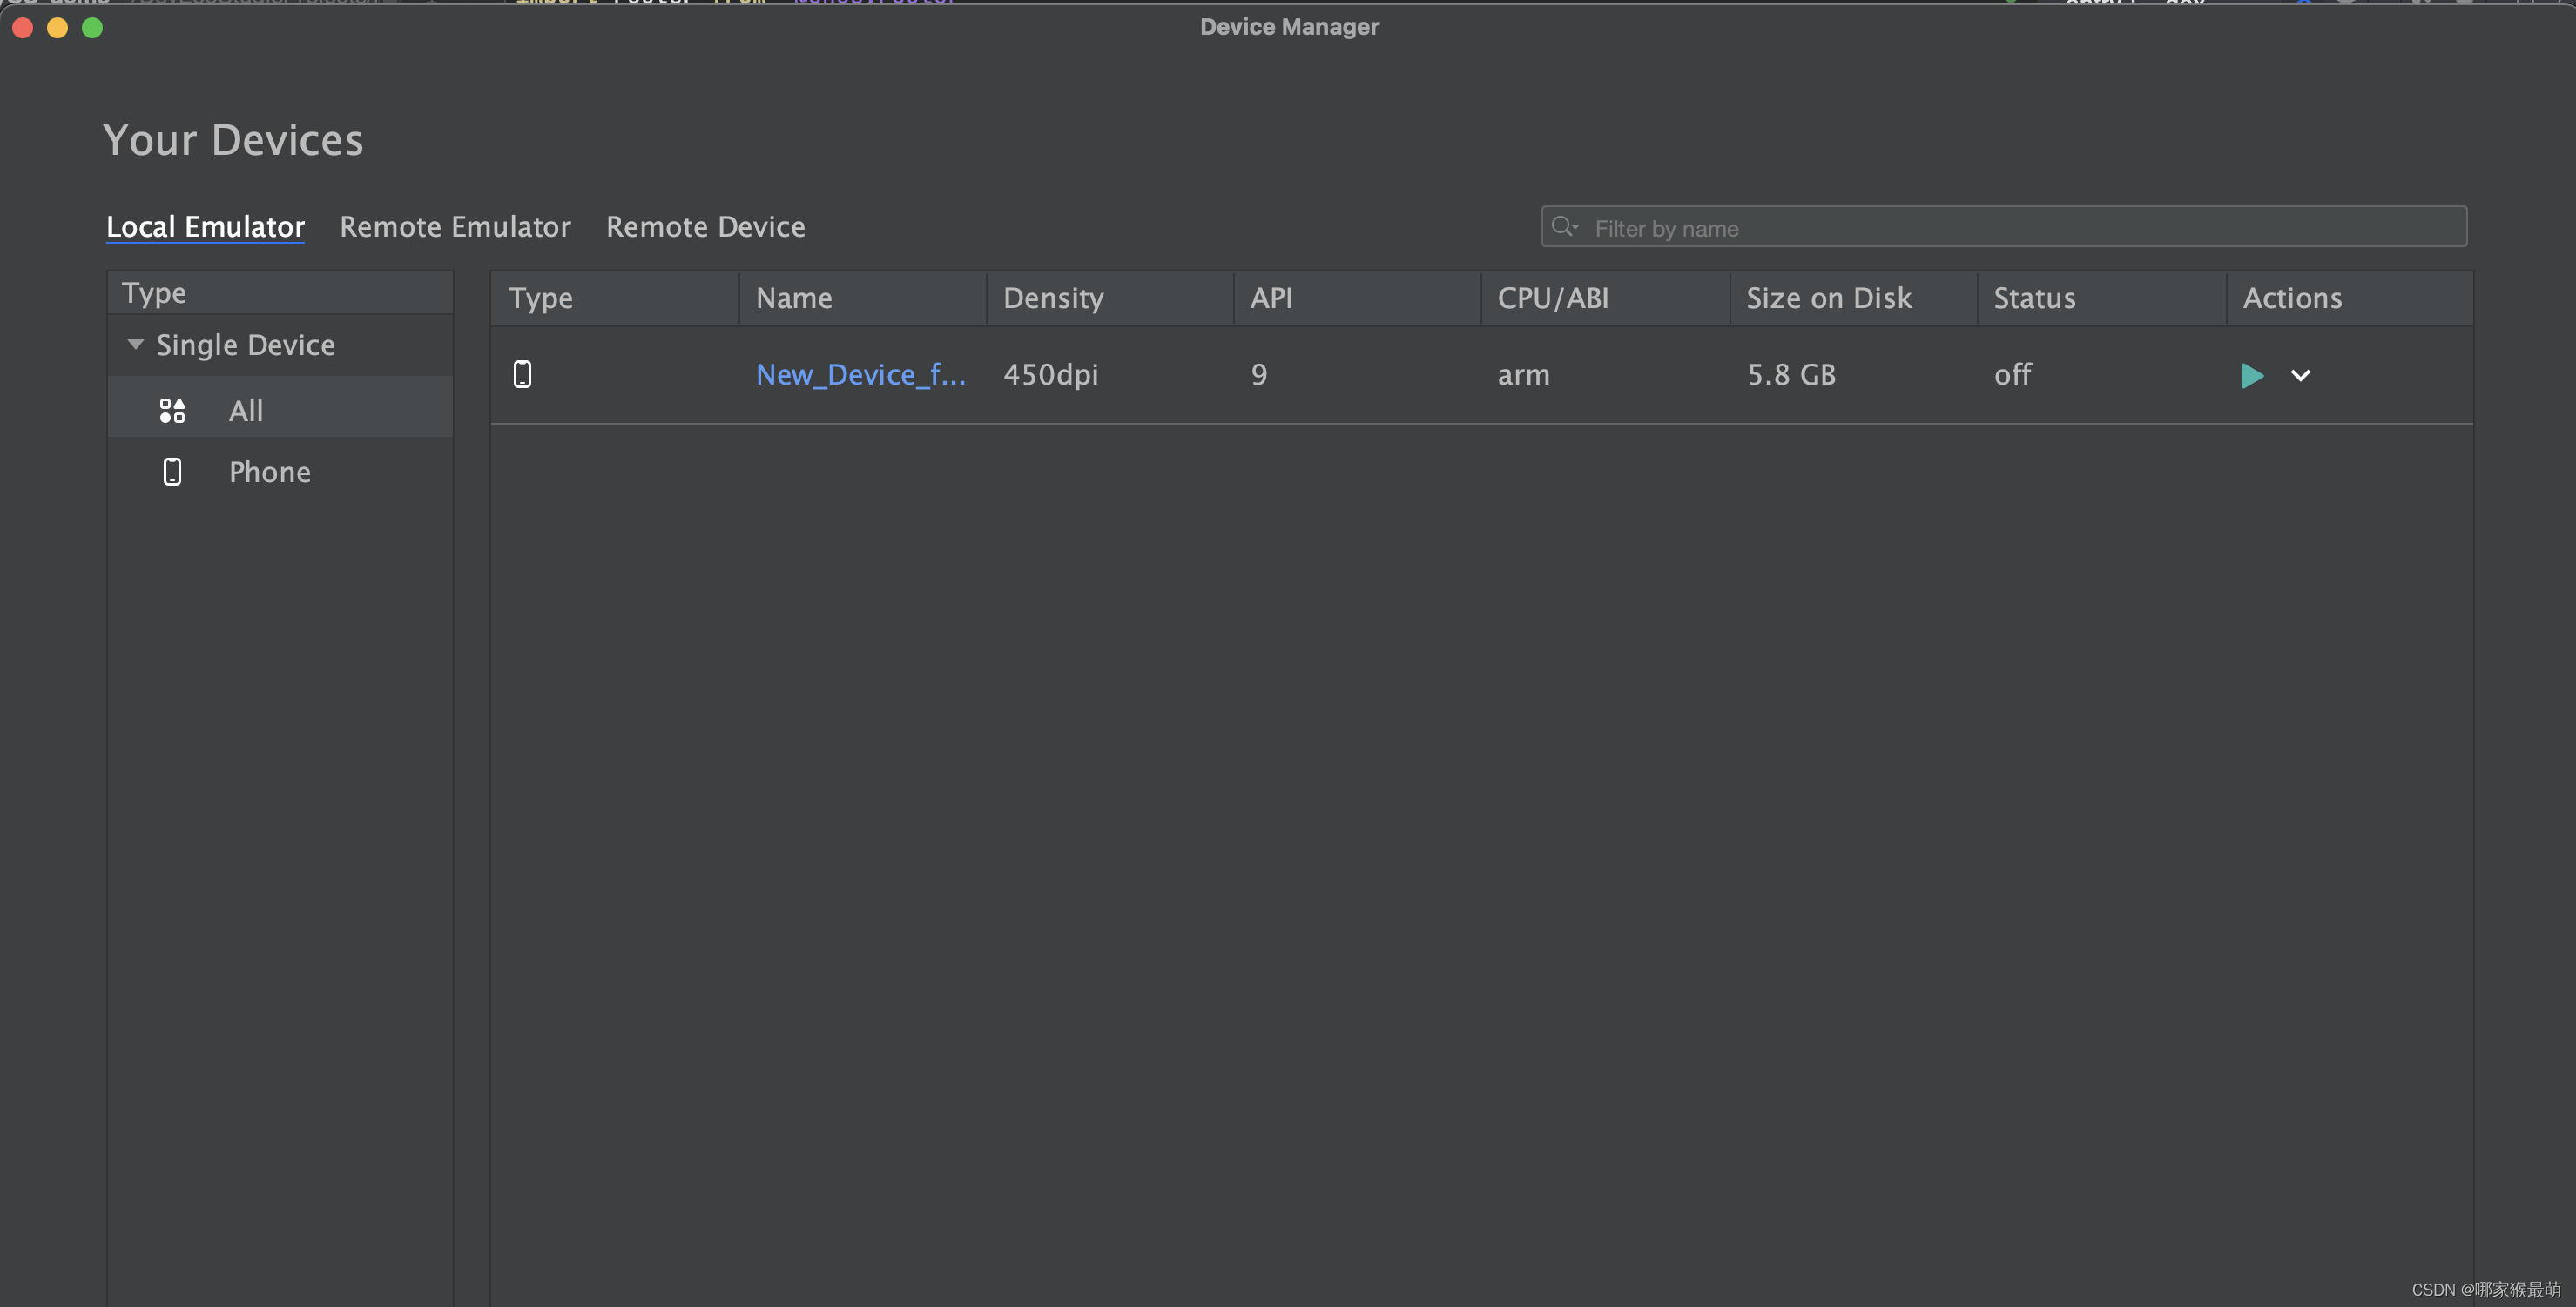Sort by the Size on Disk column header

(x=1828, y=298)
